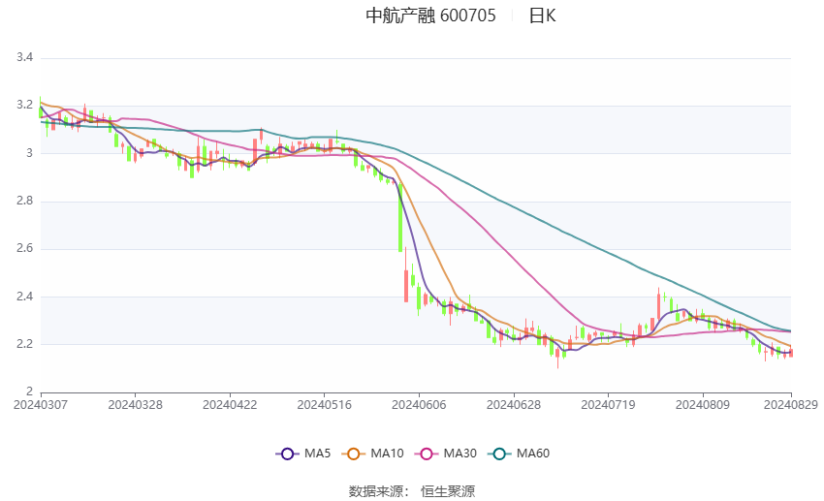
Task: Click the 数据来源: 恒生聚源 source text
Action: (411, 491)
